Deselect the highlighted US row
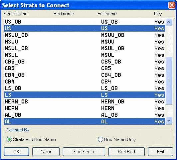177x160 pixels. (x=85, y=28)
